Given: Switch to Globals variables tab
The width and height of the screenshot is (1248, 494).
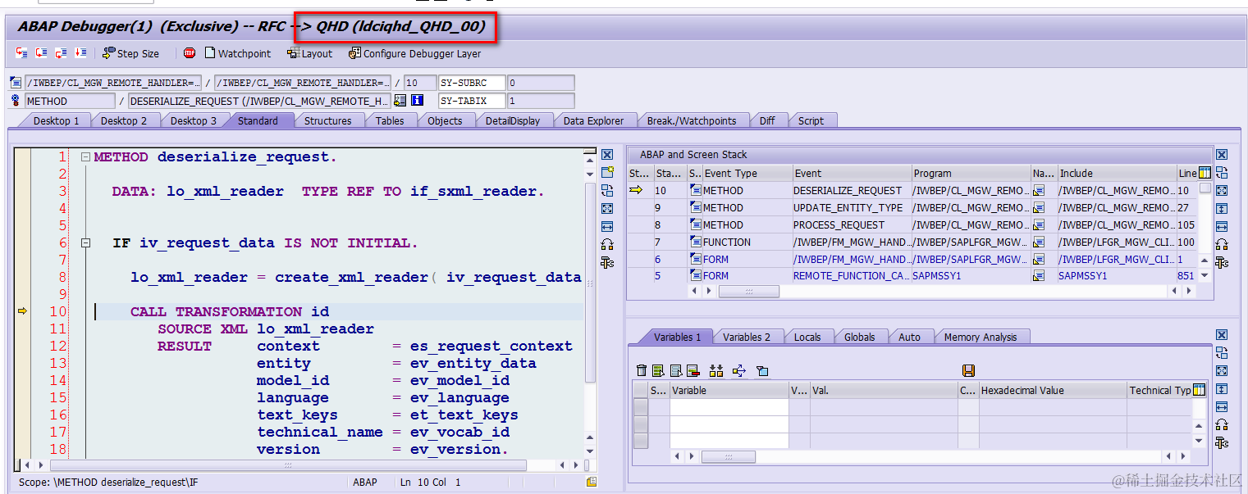Looking at the screenshot, I should click(859, 337).
